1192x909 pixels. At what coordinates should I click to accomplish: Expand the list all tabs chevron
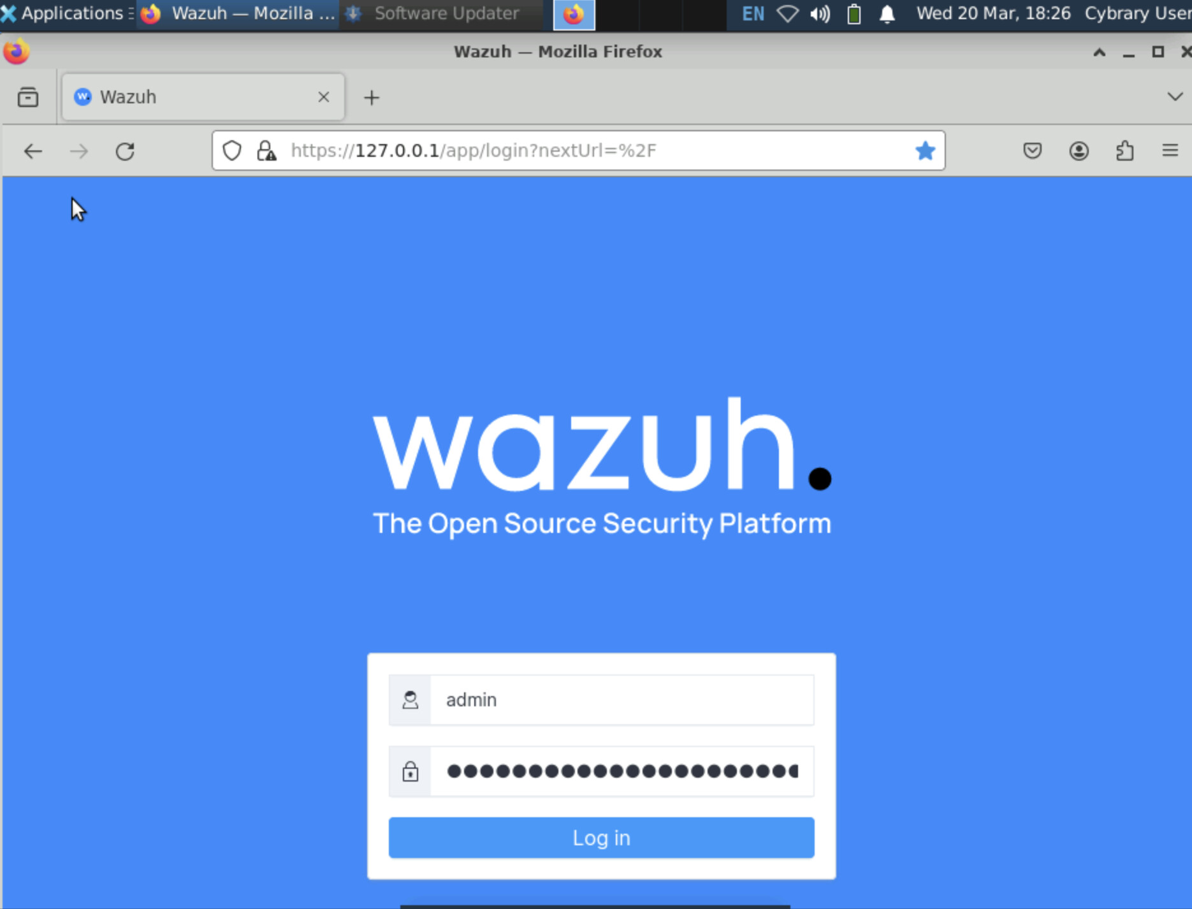coord(1175,97)
